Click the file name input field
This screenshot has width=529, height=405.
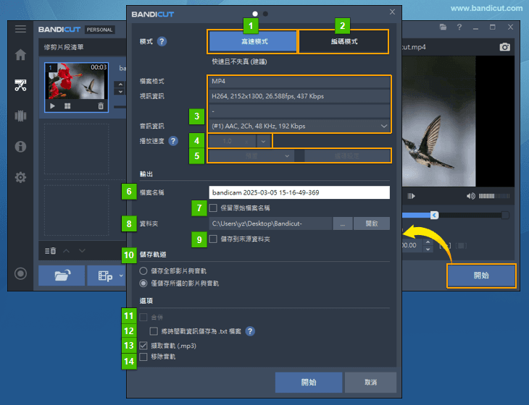point(299,192)
